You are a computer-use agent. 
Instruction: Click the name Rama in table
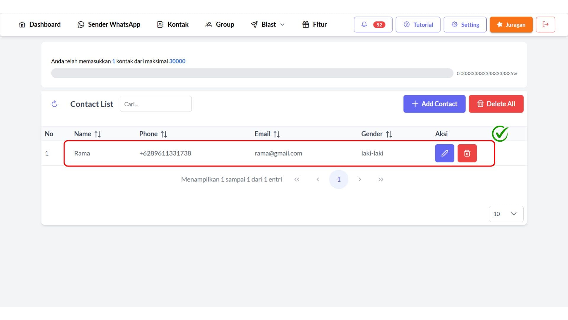pyautogui.click(x=82, y=153)
